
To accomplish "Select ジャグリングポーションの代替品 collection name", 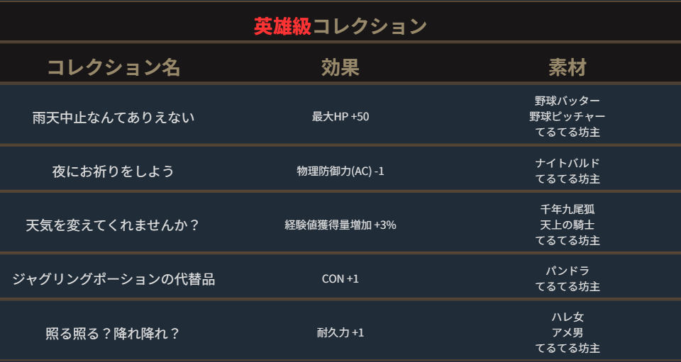I will [x=113, y=278].
